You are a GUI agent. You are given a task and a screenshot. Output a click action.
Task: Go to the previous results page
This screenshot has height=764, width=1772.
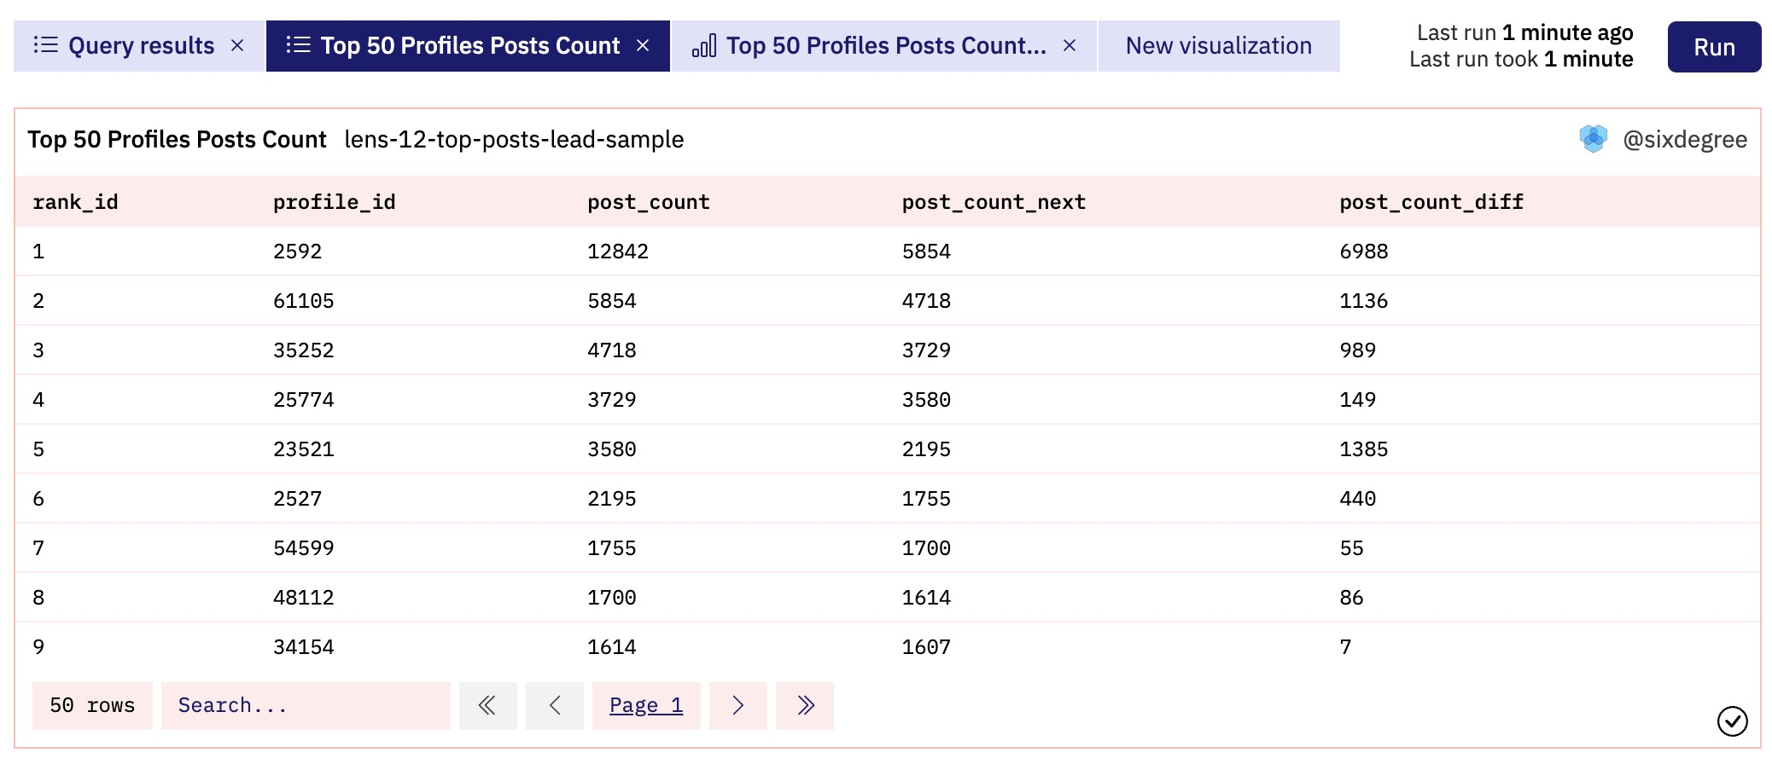pyautogui.click(x=555, y=706)
